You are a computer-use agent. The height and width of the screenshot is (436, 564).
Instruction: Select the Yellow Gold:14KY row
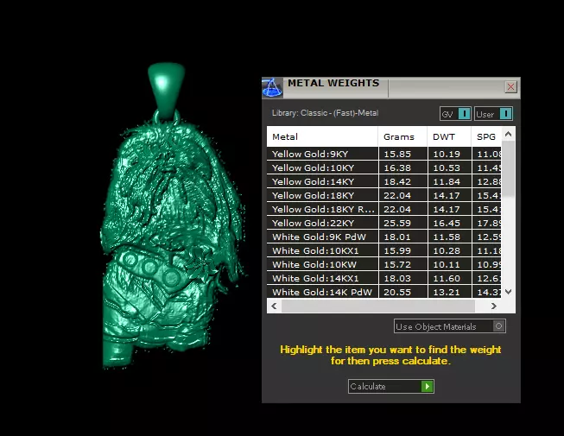(x=383, y=181)
